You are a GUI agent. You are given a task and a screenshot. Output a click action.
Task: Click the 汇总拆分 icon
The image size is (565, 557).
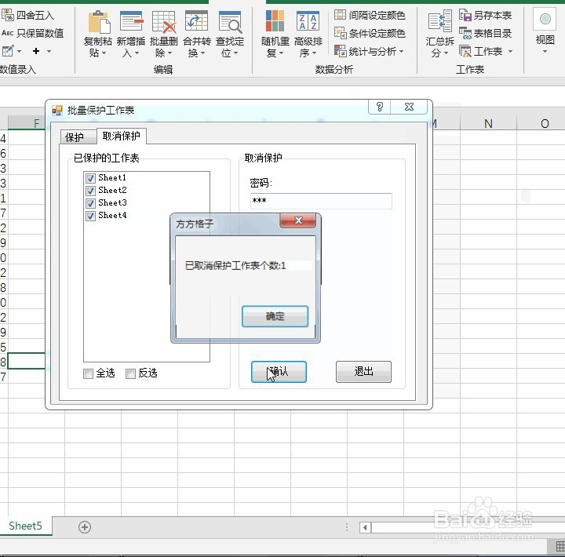point(440,21)
